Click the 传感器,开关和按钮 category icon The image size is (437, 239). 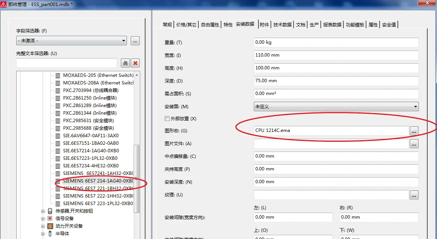(x=50, y=211)
